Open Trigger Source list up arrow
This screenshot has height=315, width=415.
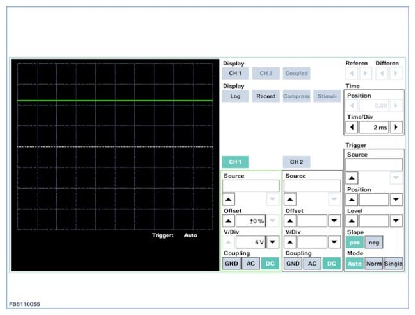click(352, 178)
